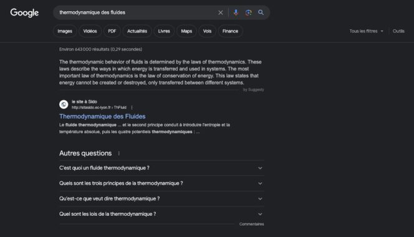Open the Livres filter

(x=164, y=31)
